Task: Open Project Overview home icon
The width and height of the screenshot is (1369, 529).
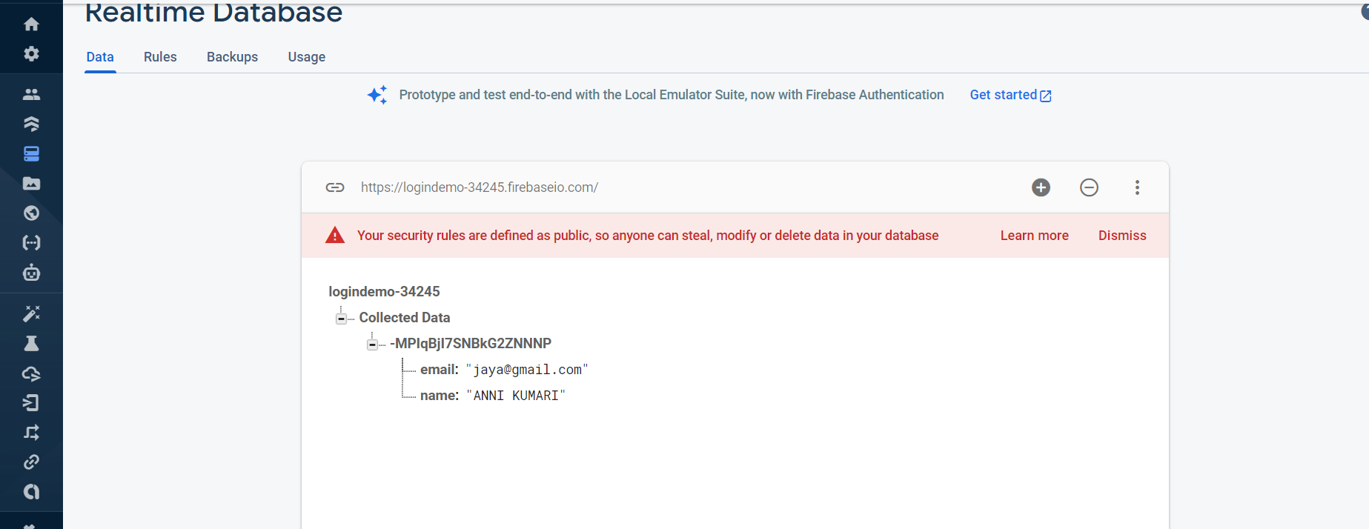Action: 31,24
